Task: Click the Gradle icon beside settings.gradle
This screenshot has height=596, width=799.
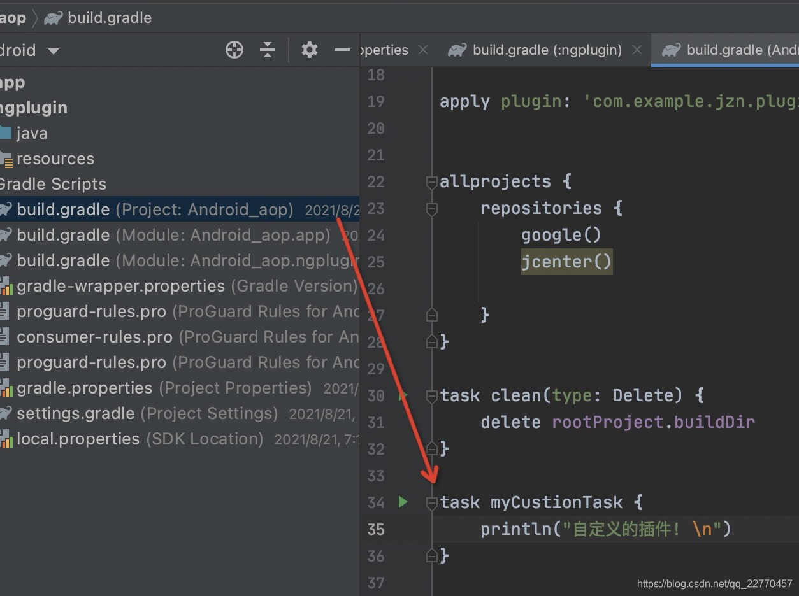Action: coord(8,413)
